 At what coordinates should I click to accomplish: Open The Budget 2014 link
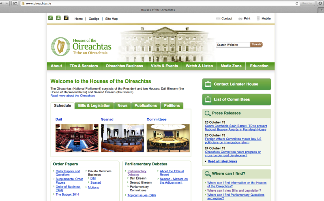(67, 195)
